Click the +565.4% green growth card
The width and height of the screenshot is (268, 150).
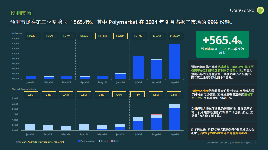[x=222, y=44]
